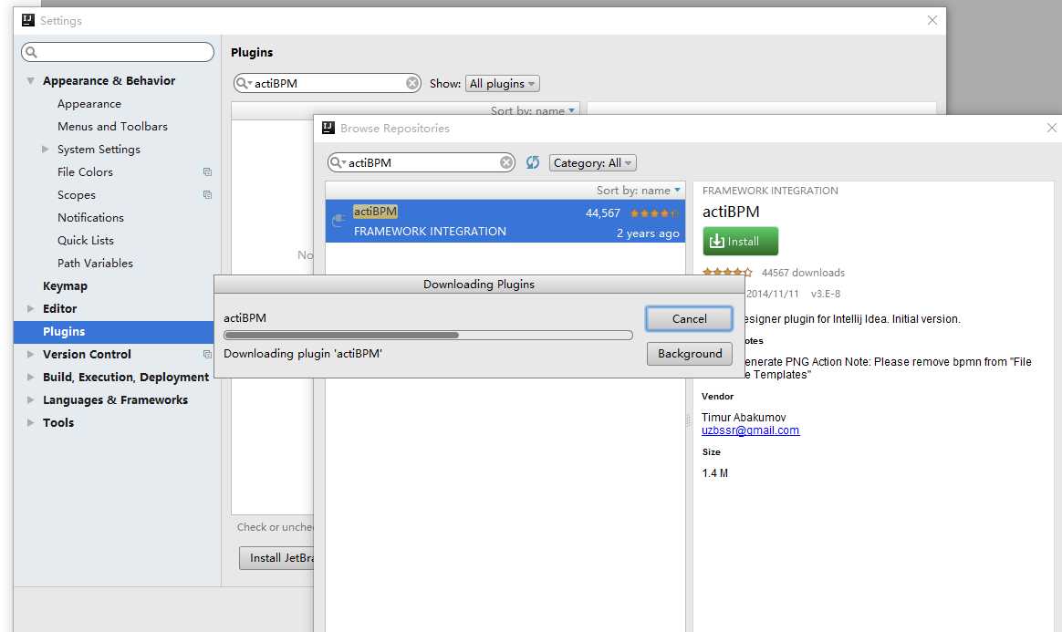Select the actiBPM plugin result row

pyautogui.click(x=505, y=222)
